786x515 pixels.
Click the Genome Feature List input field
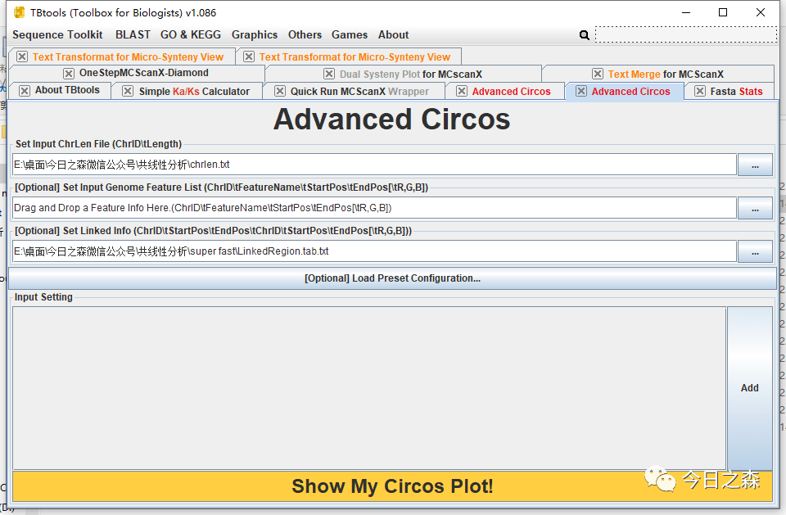374,208
